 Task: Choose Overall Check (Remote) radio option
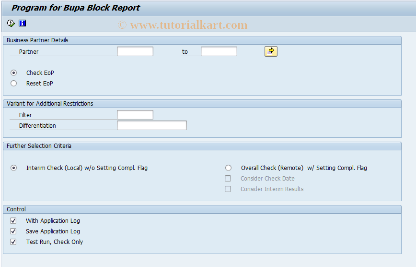[x=228, y=168]
